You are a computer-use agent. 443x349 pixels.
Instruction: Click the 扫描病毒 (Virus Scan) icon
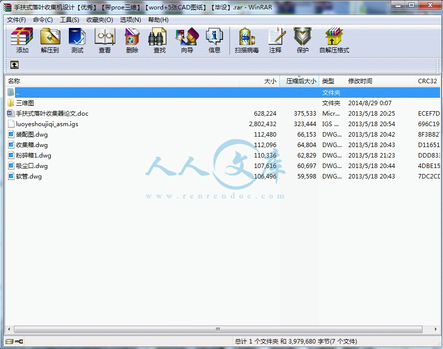click(246, 36)
